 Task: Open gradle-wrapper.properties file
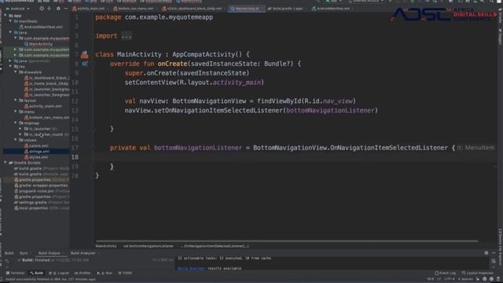(x=41, y=186)
